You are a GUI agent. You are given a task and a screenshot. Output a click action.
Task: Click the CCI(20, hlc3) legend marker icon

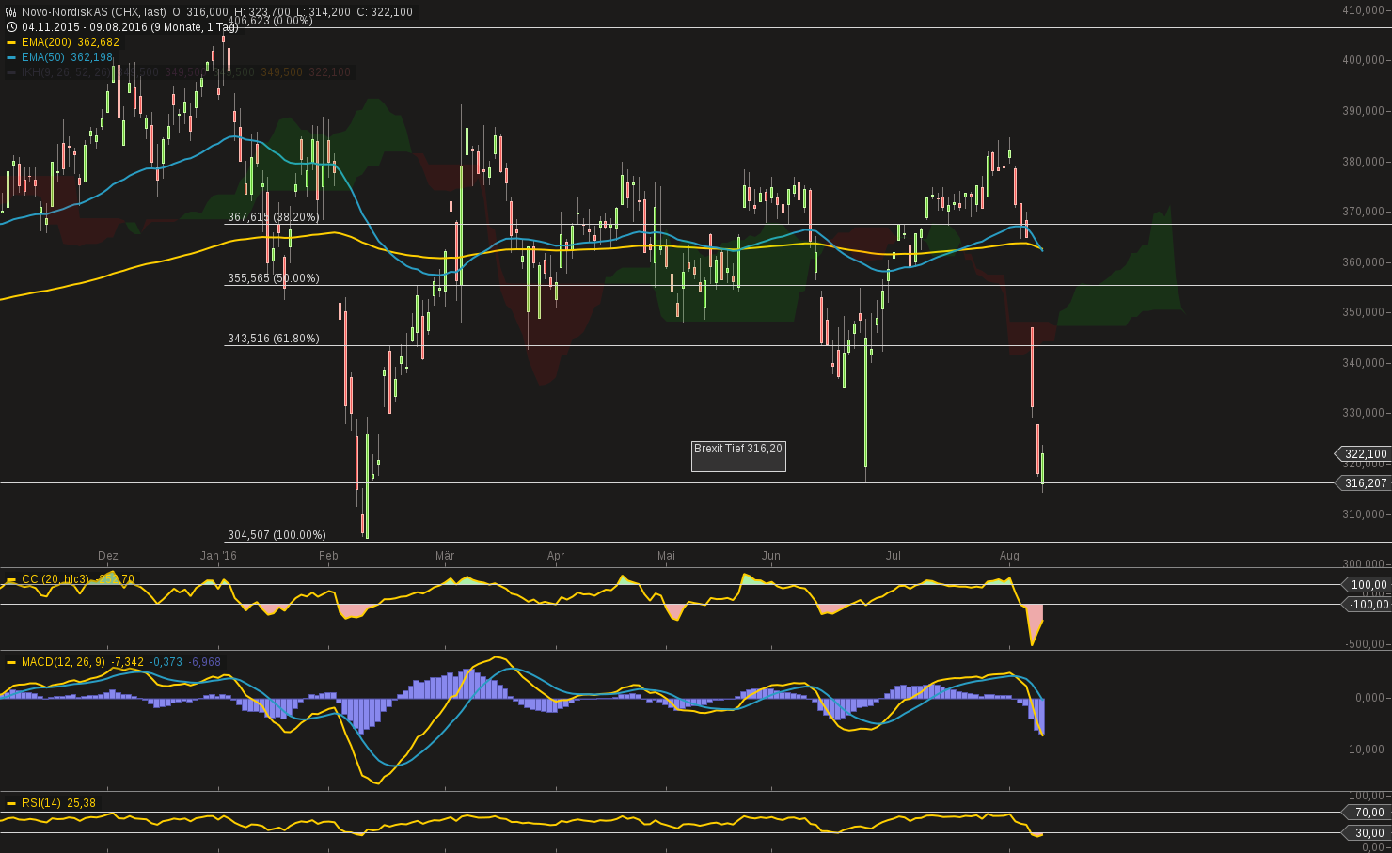pos(11,579)
